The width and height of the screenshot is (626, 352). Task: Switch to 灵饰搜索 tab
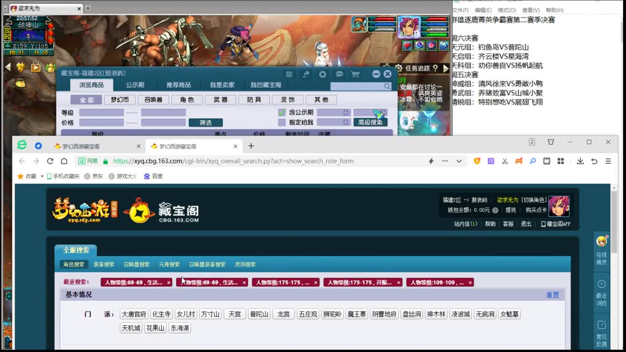[x=245, y=264]
